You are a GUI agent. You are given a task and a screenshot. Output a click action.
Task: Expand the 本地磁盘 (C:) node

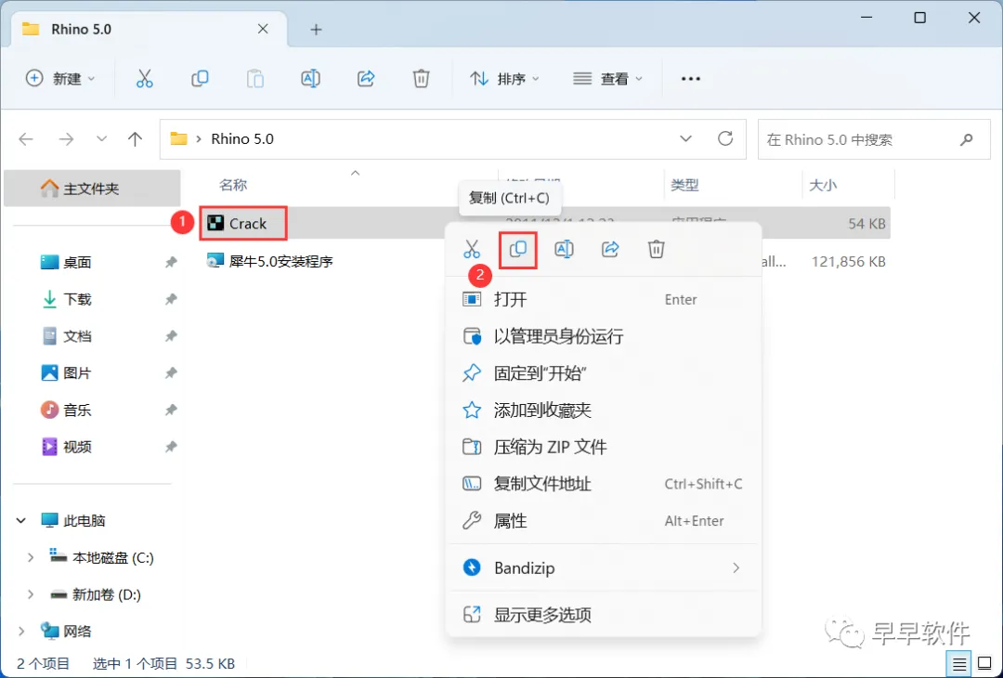click(x=30, y=558)
